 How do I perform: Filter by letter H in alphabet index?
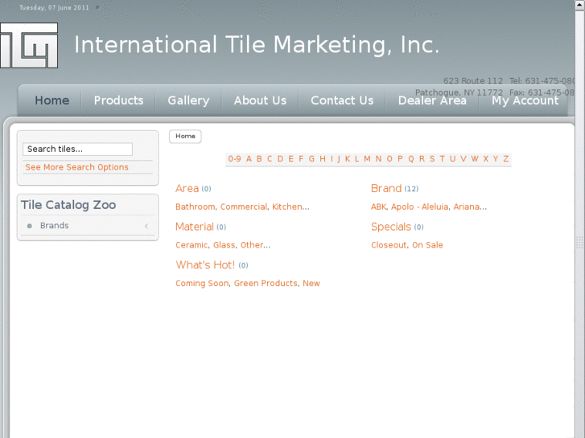click(323, 159)
